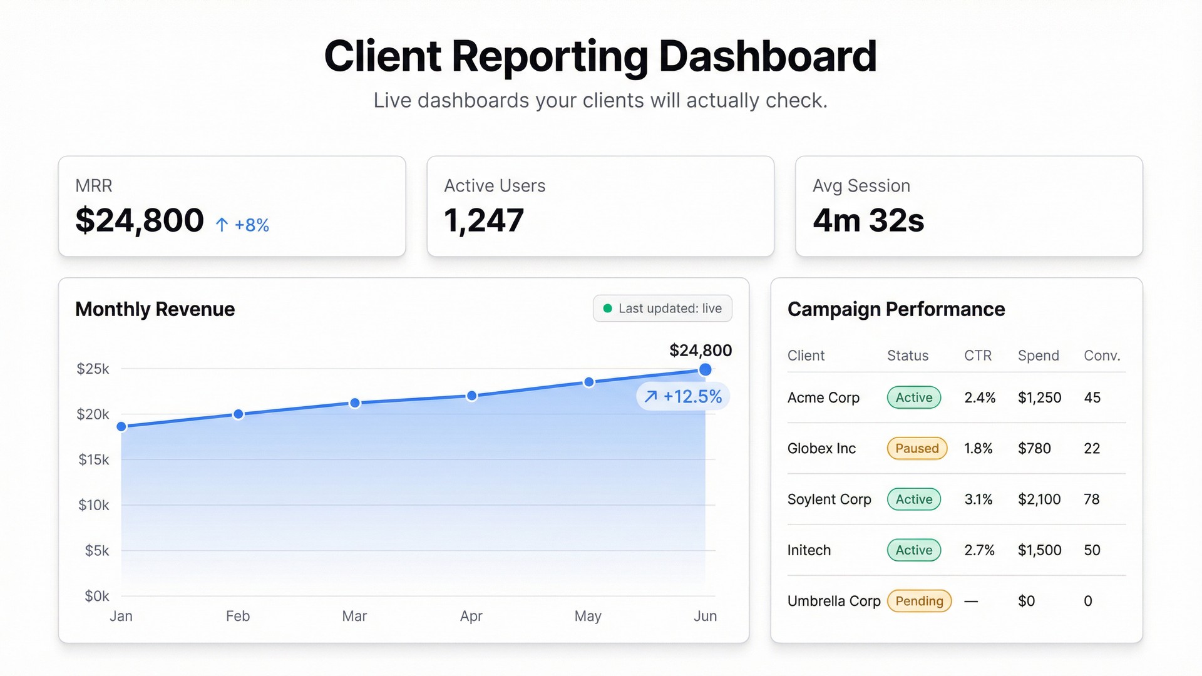Toggle Globex Inc's Paused status badge

pos(917,448)
